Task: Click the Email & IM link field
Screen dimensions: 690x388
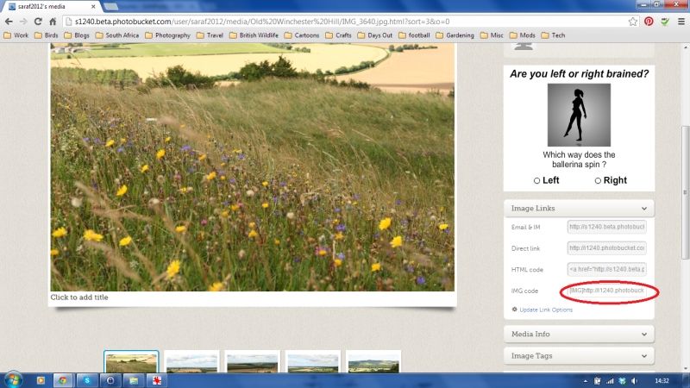Action: pos(606,227)
